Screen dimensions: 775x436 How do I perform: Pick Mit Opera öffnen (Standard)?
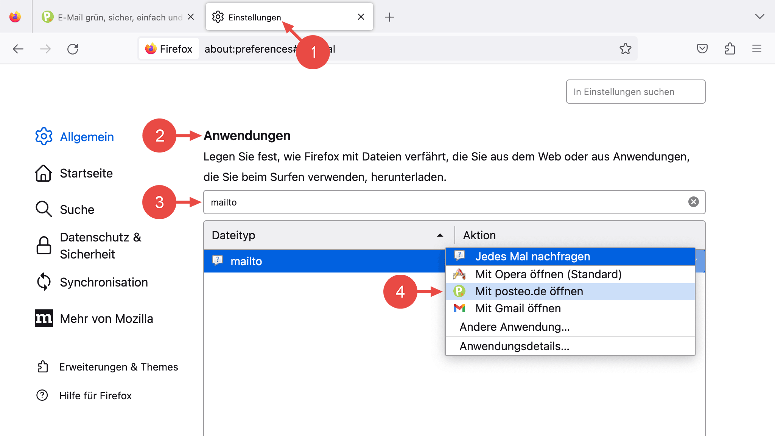click(548, 274)
